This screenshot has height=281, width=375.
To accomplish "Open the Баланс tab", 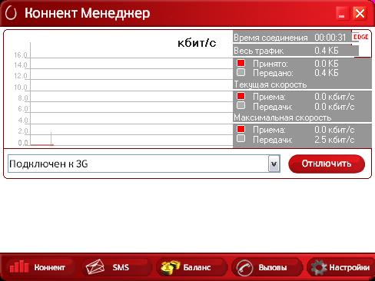I will 191,267.
